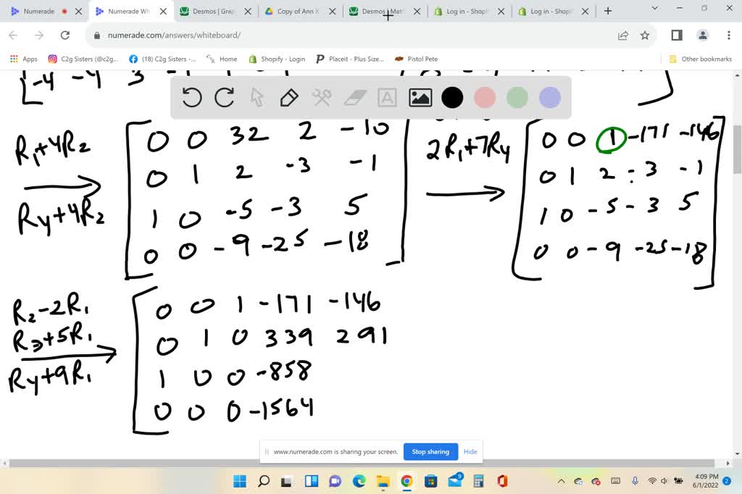The height and width of the screenshot is (494, 742).
Task: Open the crossed-tools utility icon
Action: (x=321, y=97)
